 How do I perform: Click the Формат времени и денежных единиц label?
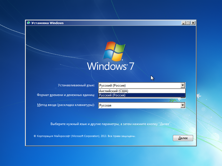pyautogui.click(x=66, y=95)
